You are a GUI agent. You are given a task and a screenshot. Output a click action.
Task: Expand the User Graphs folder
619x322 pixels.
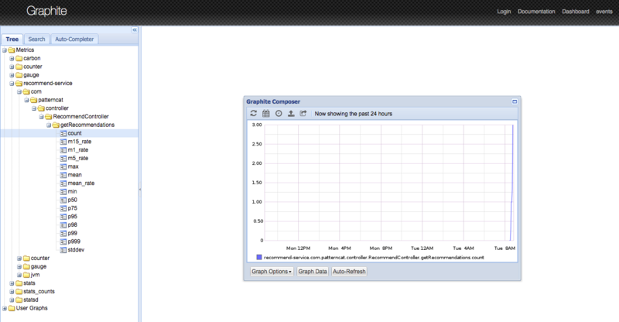(5, 308)
